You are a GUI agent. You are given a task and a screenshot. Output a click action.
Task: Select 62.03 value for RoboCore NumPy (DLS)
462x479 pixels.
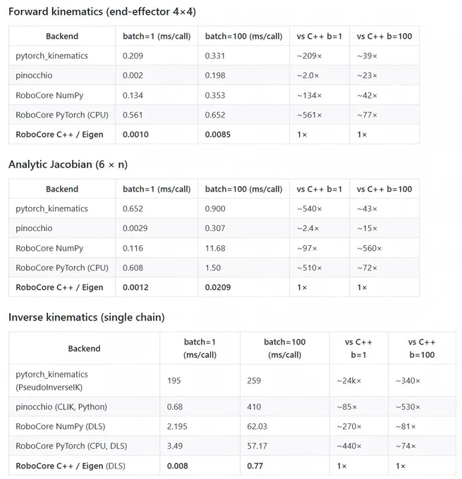tap(257, 426)
